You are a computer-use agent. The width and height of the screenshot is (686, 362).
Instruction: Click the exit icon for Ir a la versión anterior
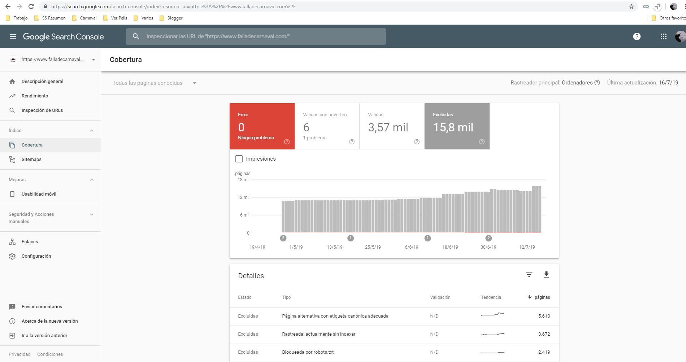(12, 336)
